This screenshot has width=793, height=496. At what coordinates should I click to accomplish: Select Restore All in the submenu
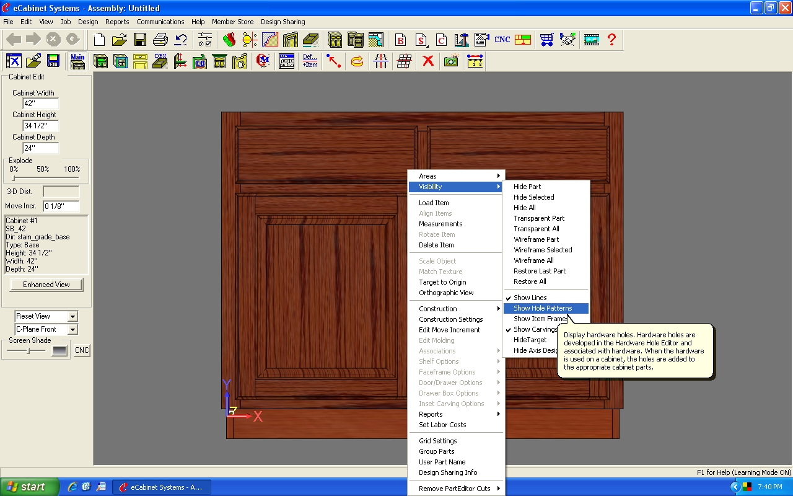coord(546,281)
